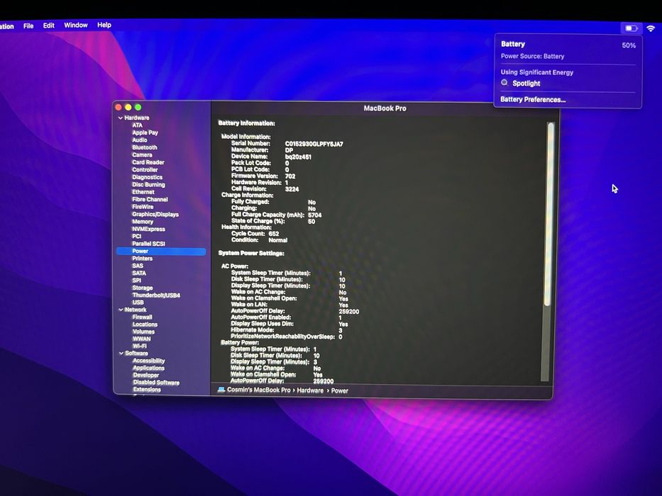Click the Full Charge Capacity value 5704

315,215
